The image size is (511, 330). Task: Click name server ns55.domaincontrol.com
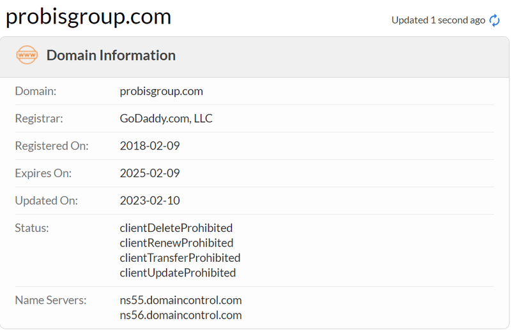[181, 300]
